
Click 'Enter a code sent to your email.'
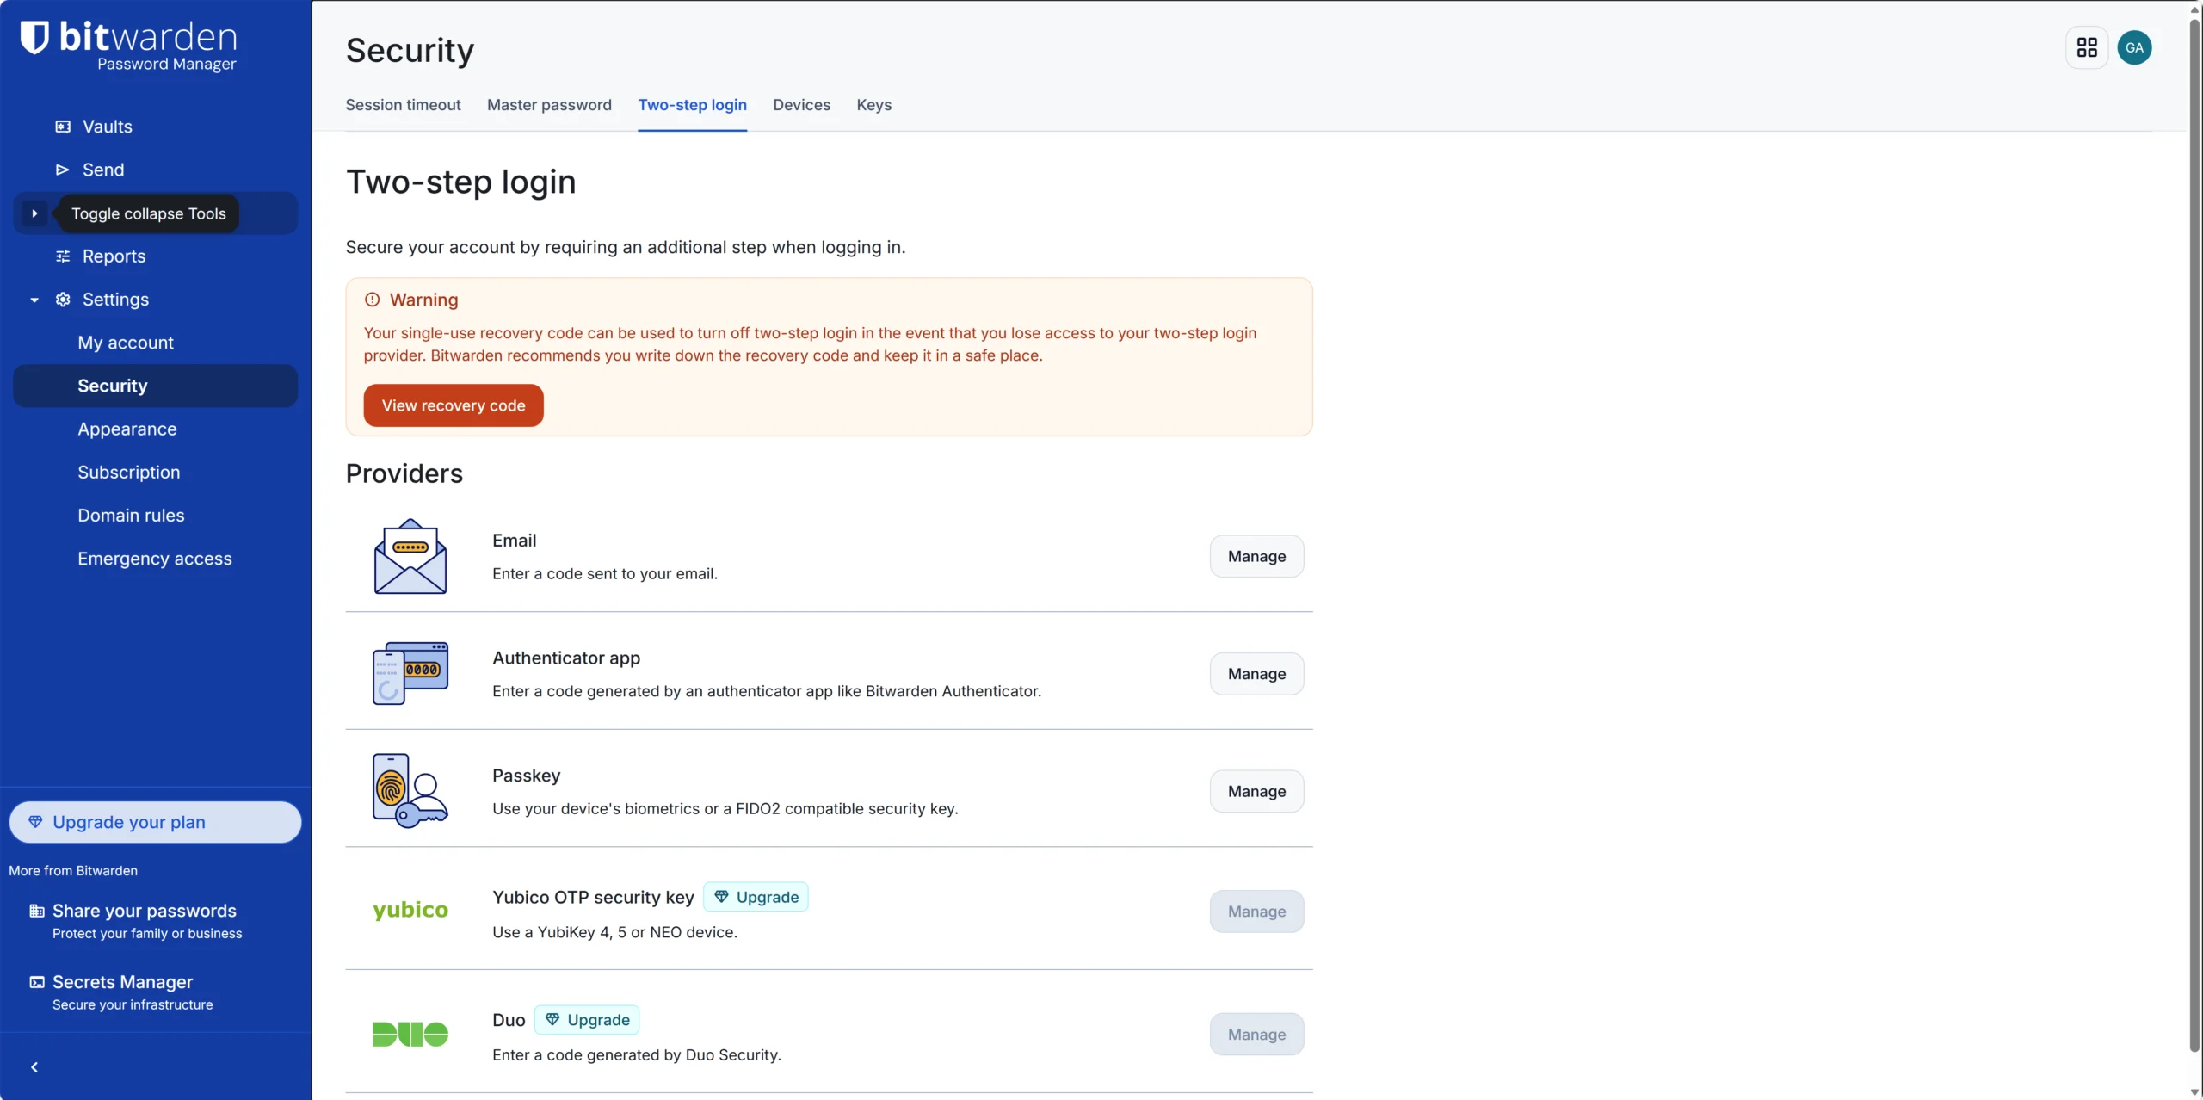click(x=605, y=574)
